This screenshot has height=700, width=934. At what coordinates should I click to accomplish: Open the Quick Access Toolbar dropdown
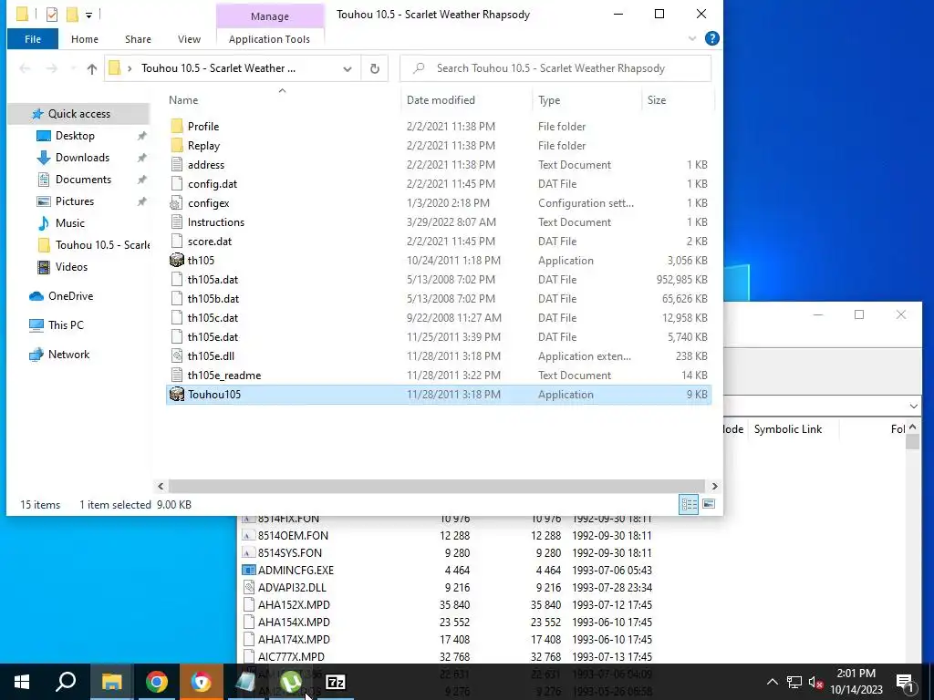click(88, 15)
